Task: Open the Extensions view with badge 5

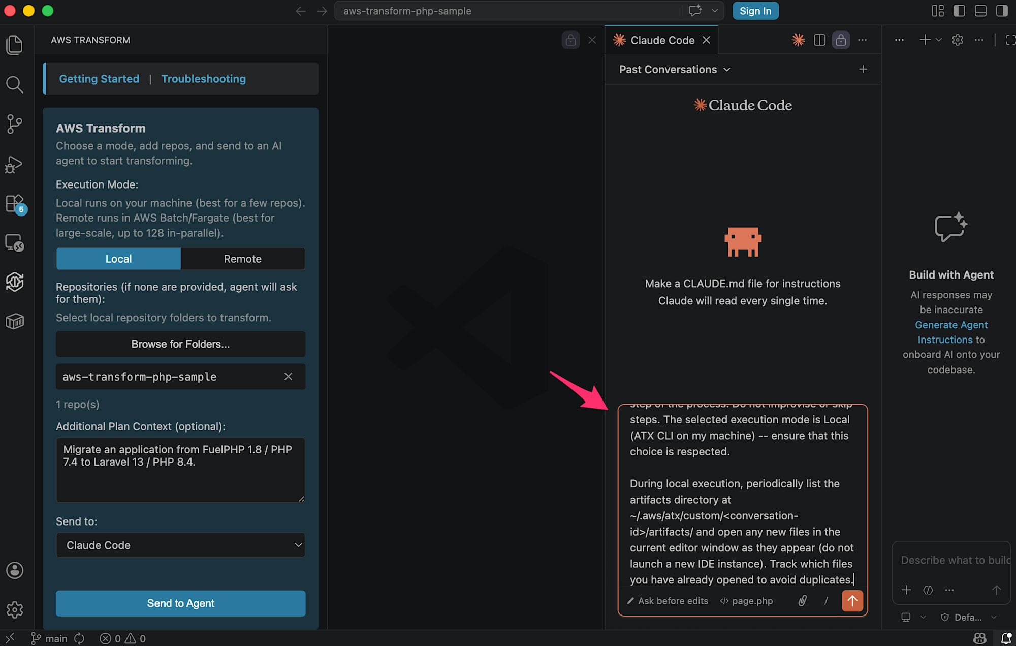Action: tap(14, 204)
